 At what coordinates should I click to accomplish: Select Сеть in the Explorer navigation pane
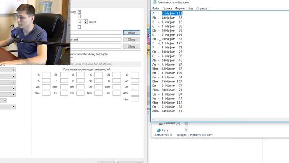tap(165, 130)
